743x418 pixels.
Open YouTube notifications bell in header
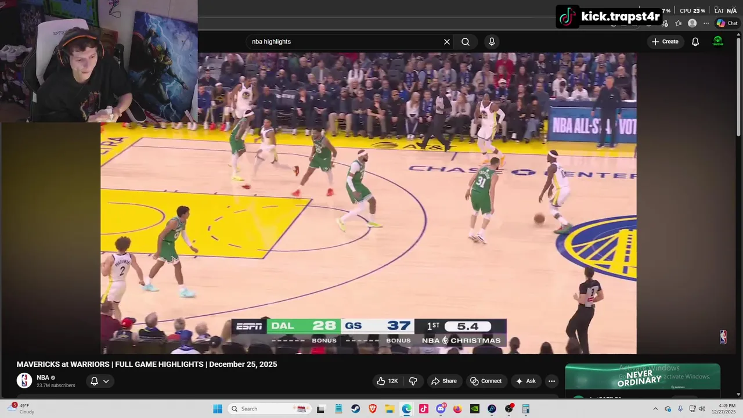695,42
